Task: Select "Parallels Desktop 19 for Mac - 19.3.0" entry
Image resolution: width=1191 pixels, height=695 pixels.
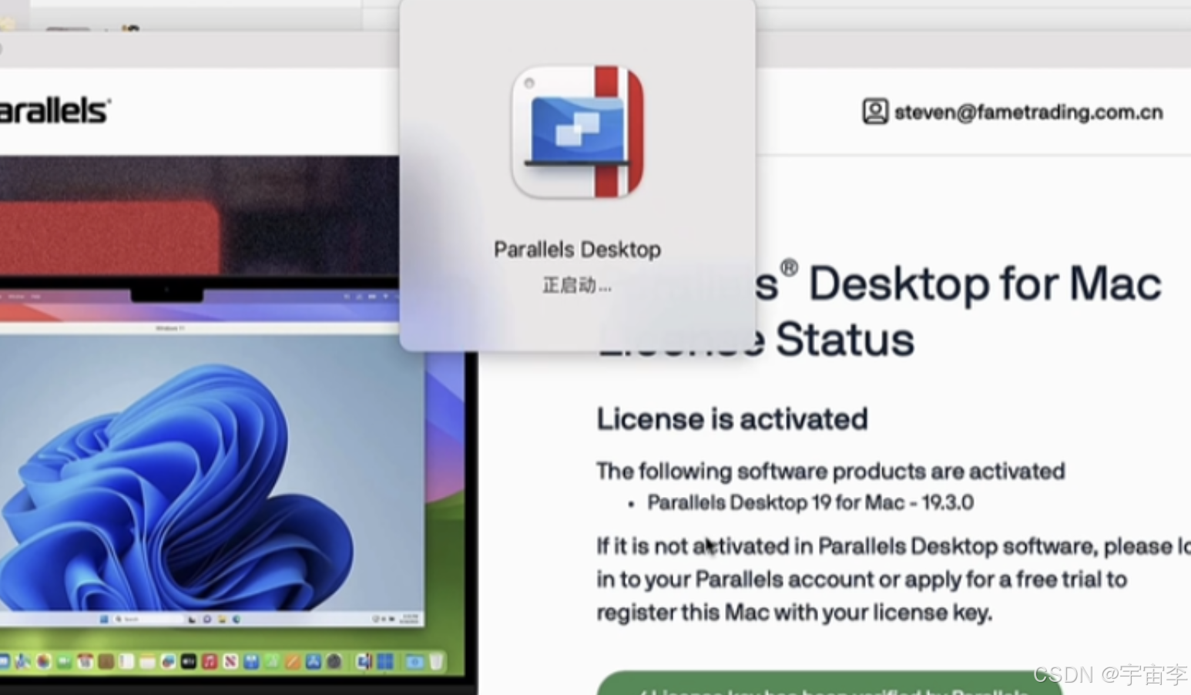Action: (x=810, y=503)
